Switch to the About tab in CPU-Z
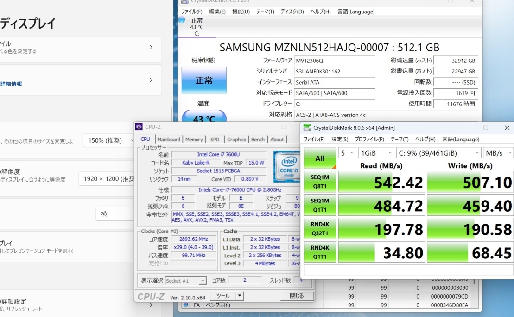514x317 pixels. [x=277, y=140]
